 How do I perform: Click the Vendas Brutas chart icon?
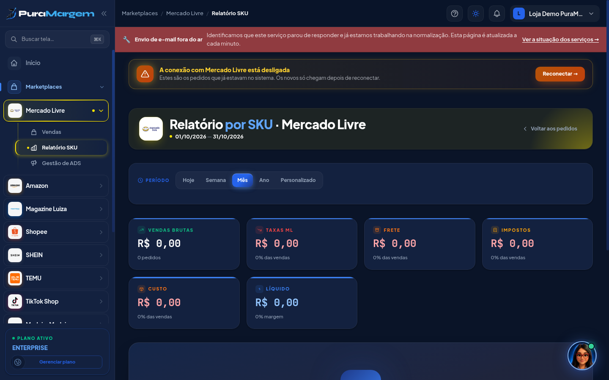click(x=142, y=230)
